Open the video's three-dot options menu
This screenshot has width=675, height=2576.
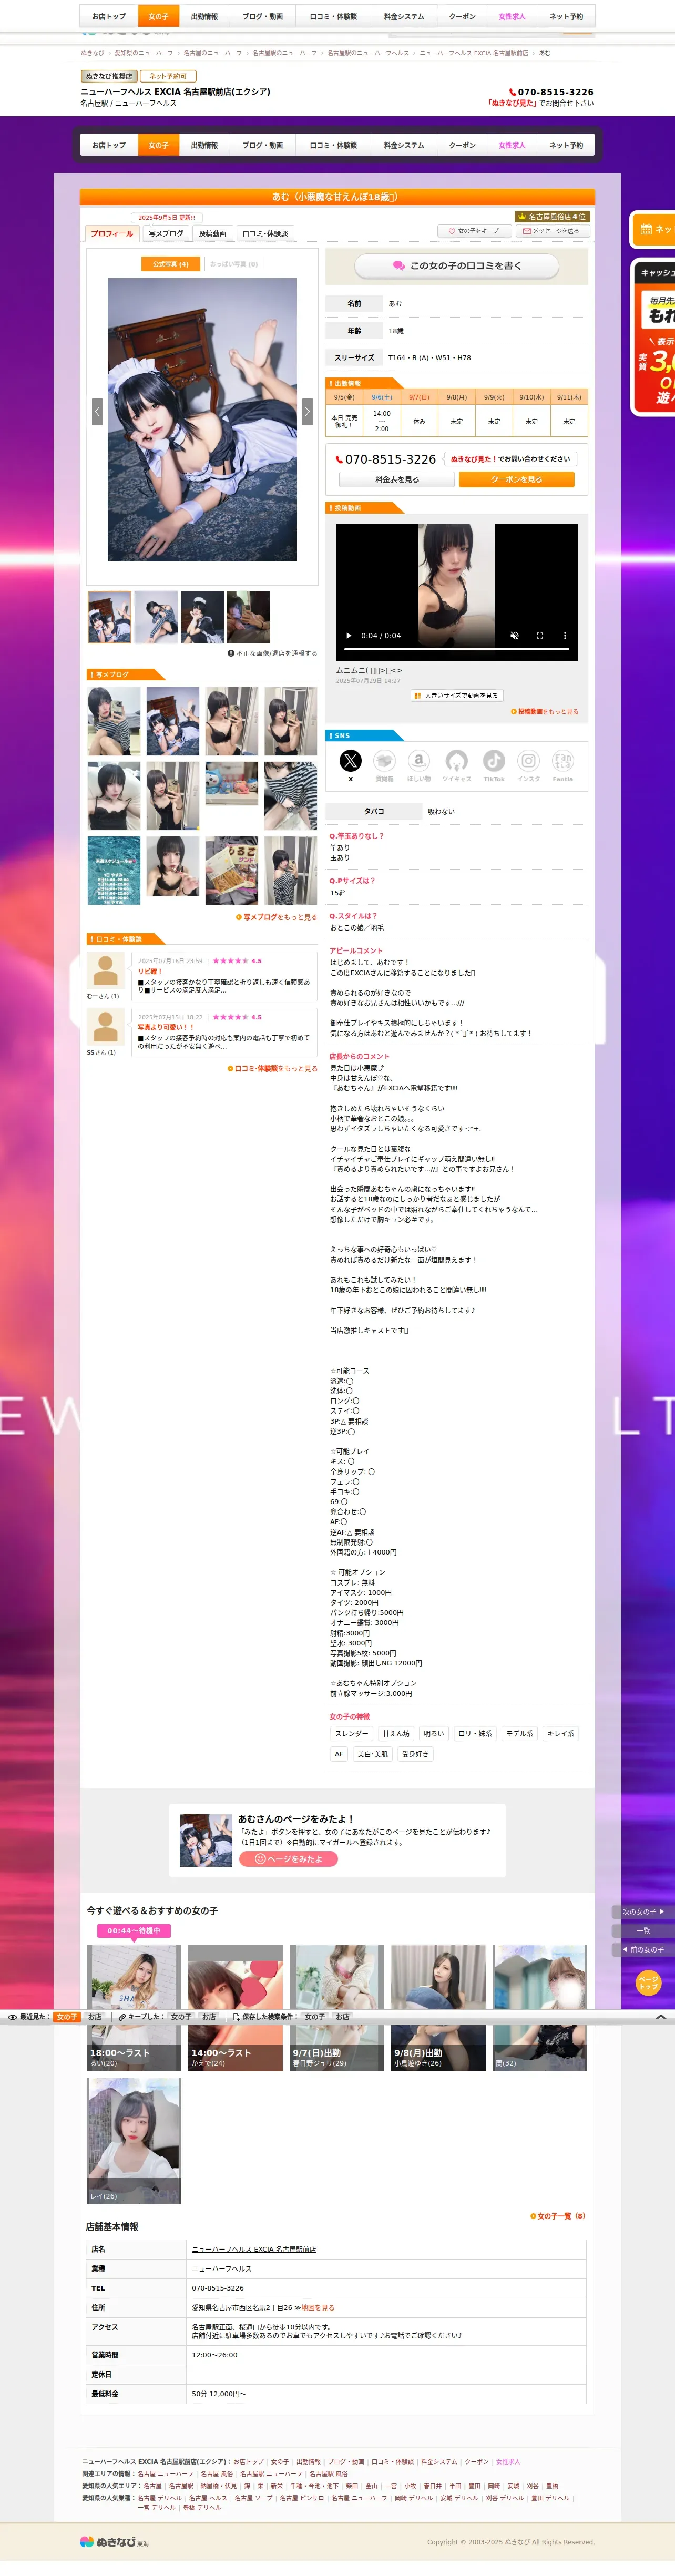pyautogui.click(x=565, y=636)
